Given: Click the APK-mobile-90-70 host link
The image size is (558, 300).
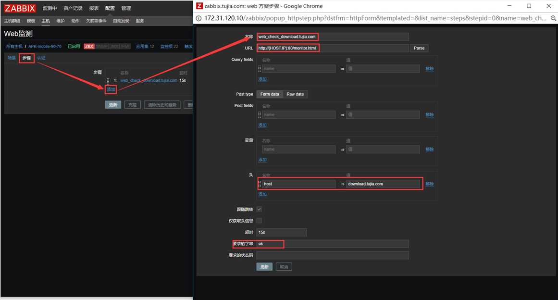Looking at the screenshot, I should [45, 46].
